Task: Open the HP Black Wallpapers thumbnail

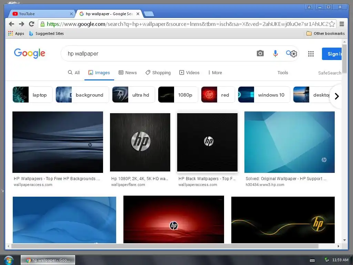Action: tap(207, 142)
